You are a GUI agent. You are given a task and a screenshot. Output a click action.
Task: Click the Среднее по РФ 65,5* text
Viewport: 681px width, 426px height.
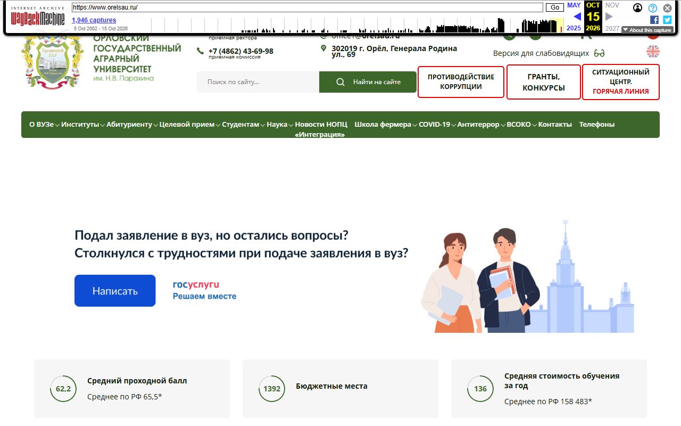pyautogui.click(x=124, y=397)
